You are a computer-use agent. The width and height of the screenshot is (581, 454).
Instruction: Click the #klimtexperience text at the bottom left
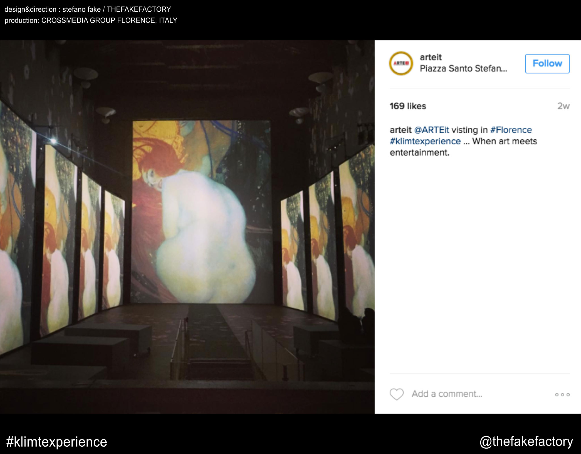click(x=56, y=442)
